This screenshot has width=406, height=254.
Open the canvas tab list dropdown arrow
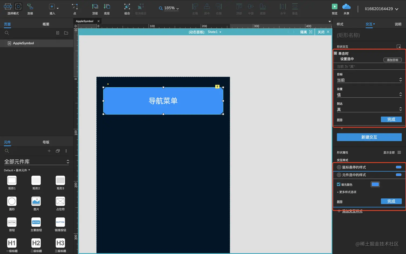click(329, 22)
